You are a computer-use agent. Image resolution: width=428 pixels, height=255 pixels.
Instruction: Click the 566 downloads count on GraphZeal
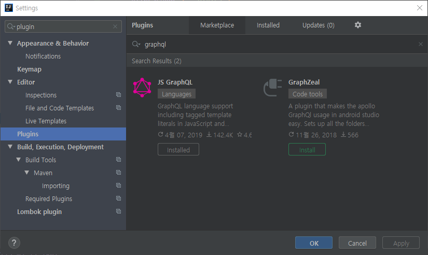[x=350, y=135]
